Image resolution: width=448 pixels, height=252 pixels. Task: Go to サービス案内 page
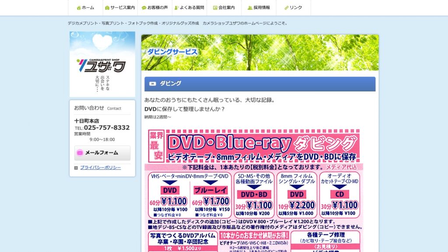(122, 8)
